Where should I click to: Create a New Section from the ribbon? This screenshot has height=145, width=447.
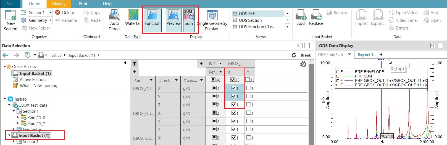[x=11, y=20]
